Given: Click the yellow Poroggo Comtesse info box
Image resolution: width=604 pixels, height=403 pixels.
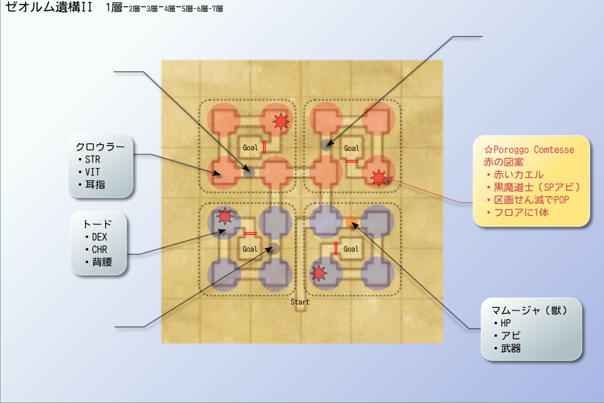Looking at the screenshot, I should click(x=532, y=181).
